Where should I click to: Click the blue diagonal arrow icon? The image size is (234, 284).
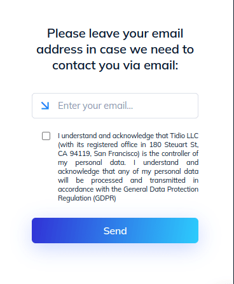[45, 106]
